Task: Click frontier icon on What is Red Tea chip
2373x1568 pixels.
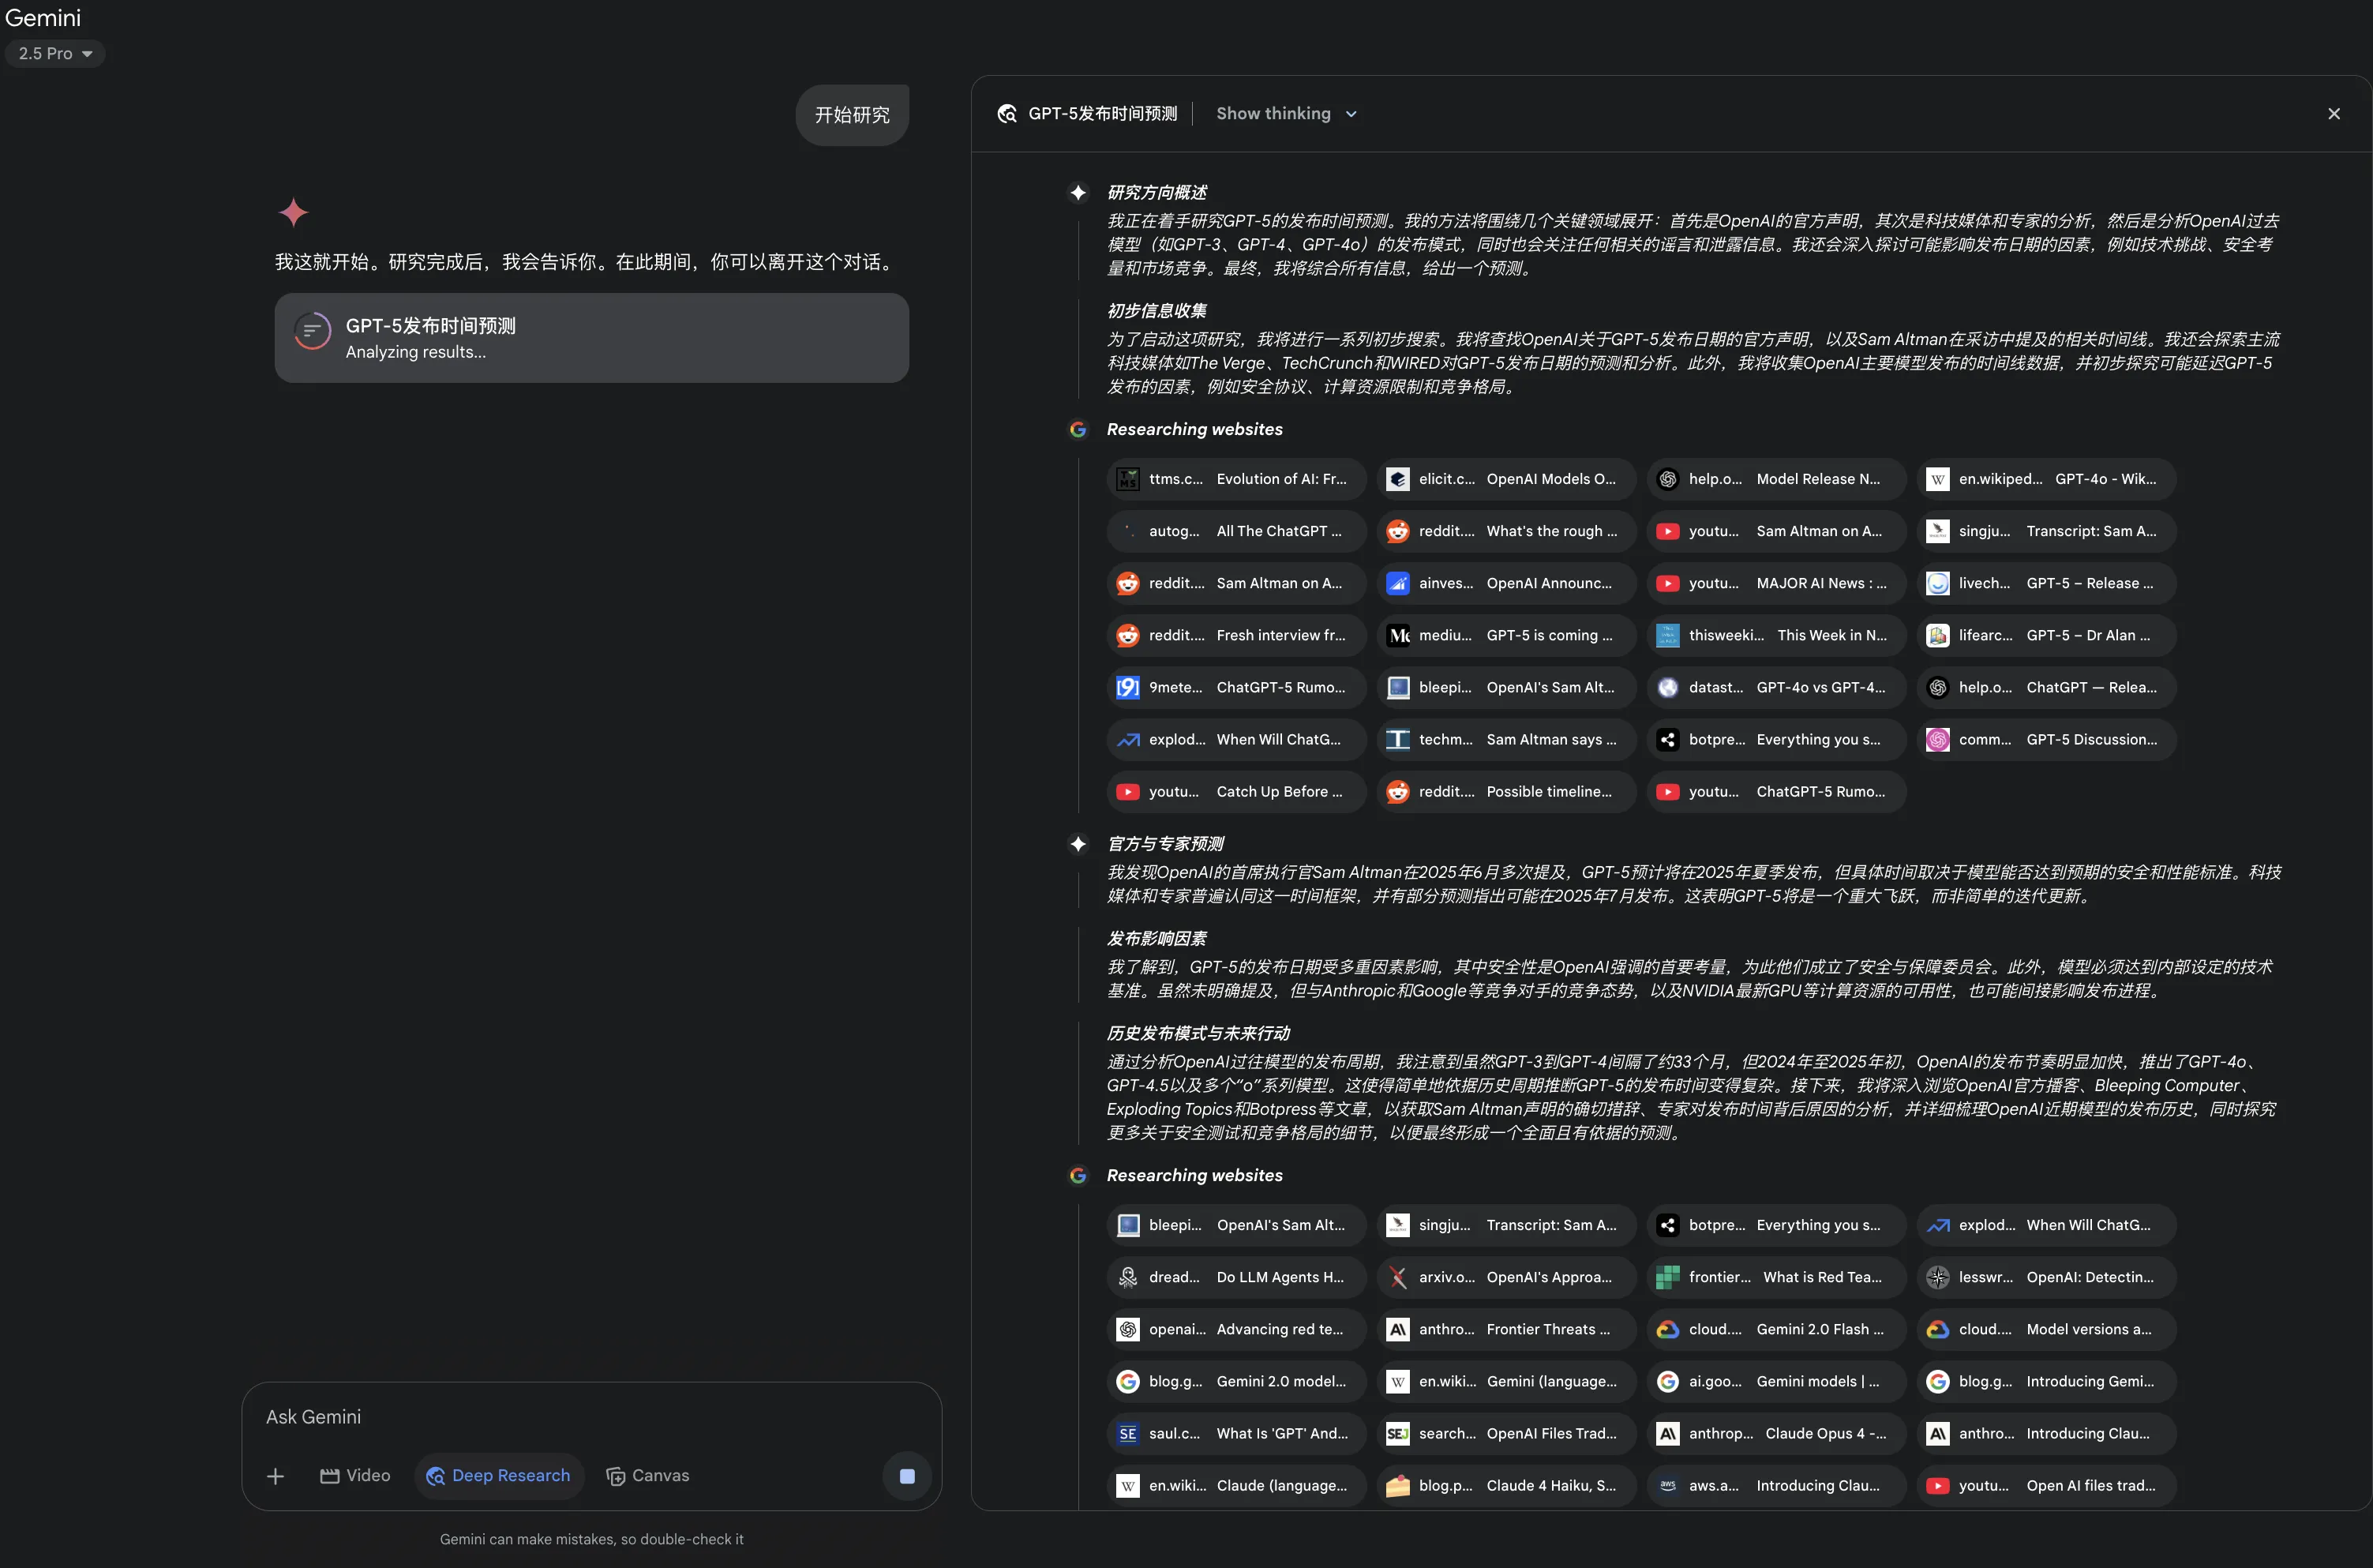Action: [1667, 1277]
